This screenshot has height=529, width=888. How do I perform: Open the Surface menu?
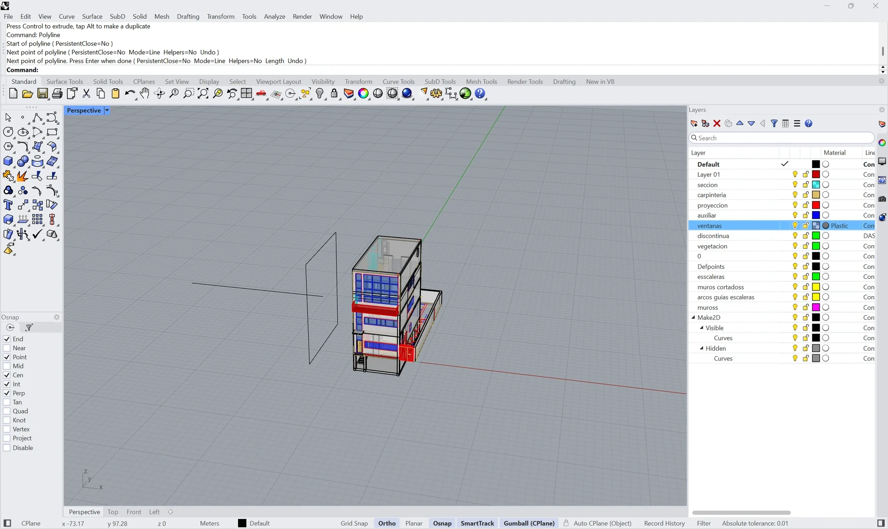(x=92, y=16)
